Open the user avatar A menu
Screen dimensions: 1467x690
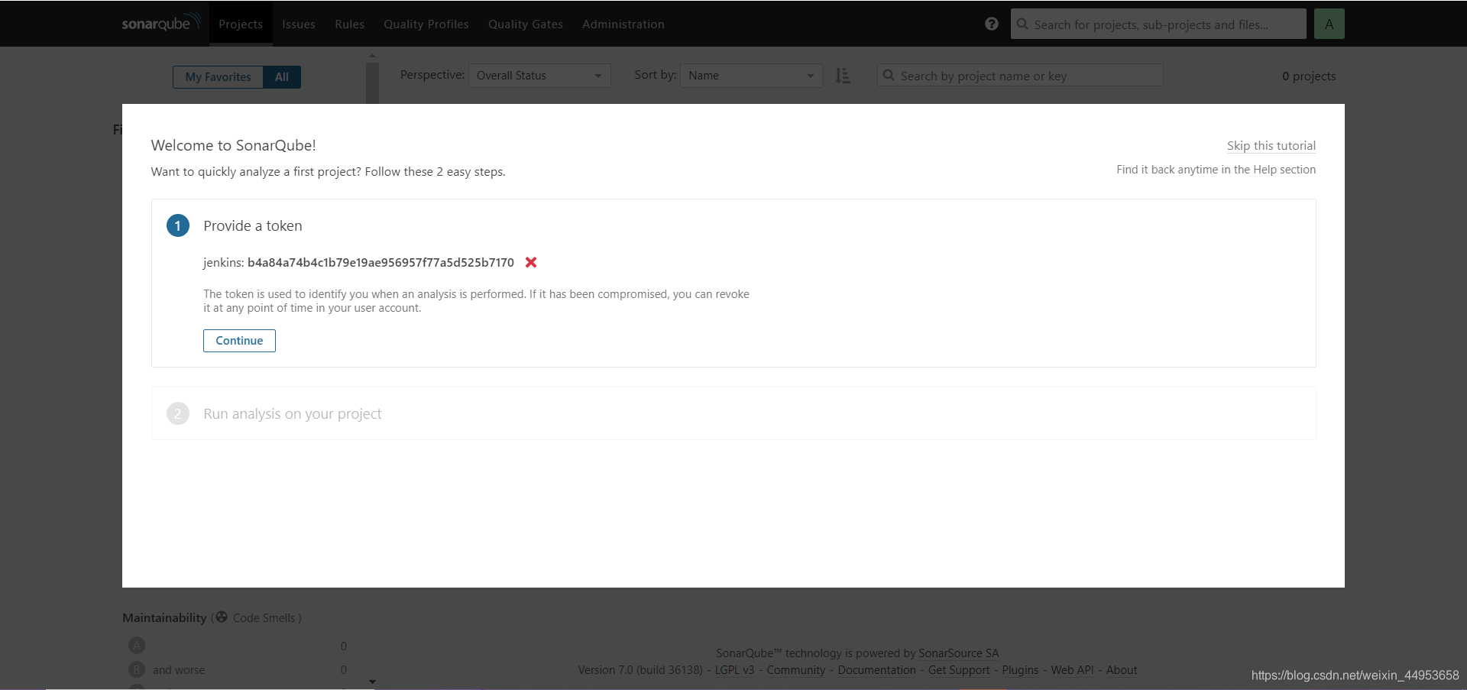pos(1329,24)
